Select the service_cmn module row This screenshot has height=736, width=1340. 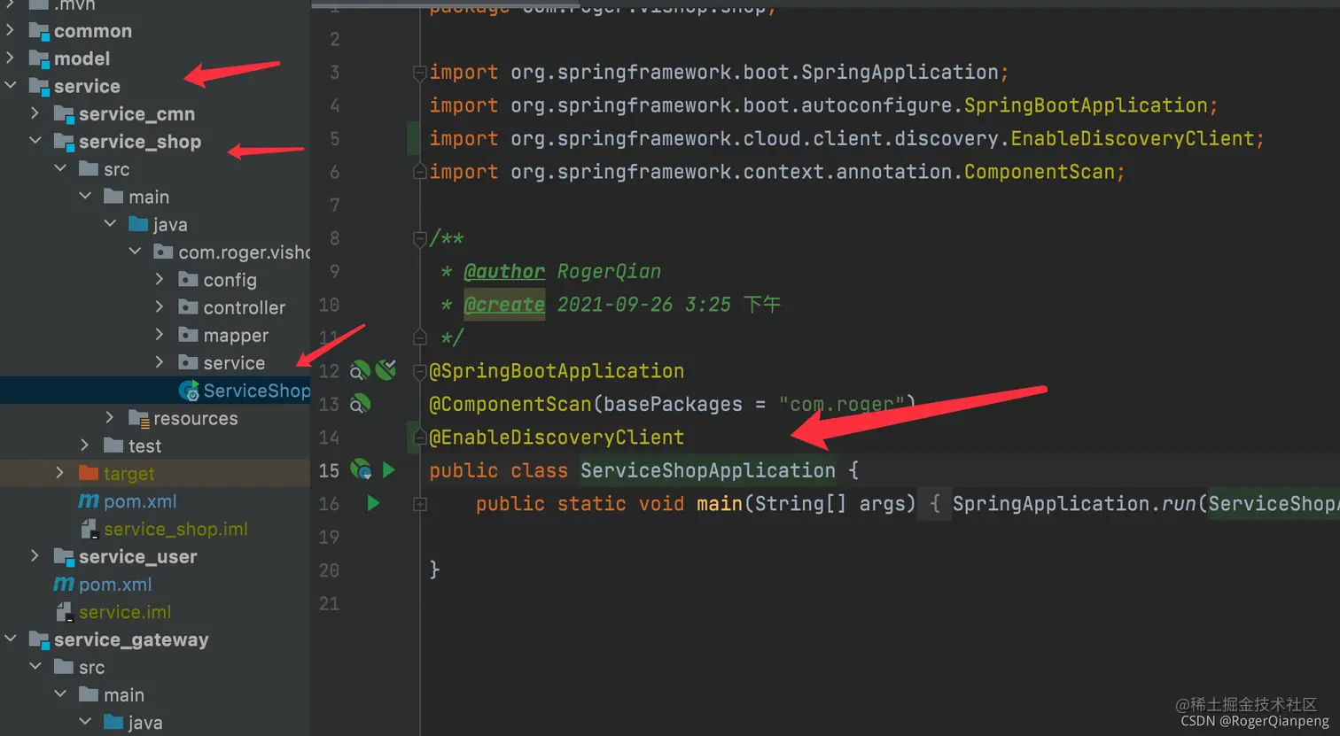click(155, 113)
